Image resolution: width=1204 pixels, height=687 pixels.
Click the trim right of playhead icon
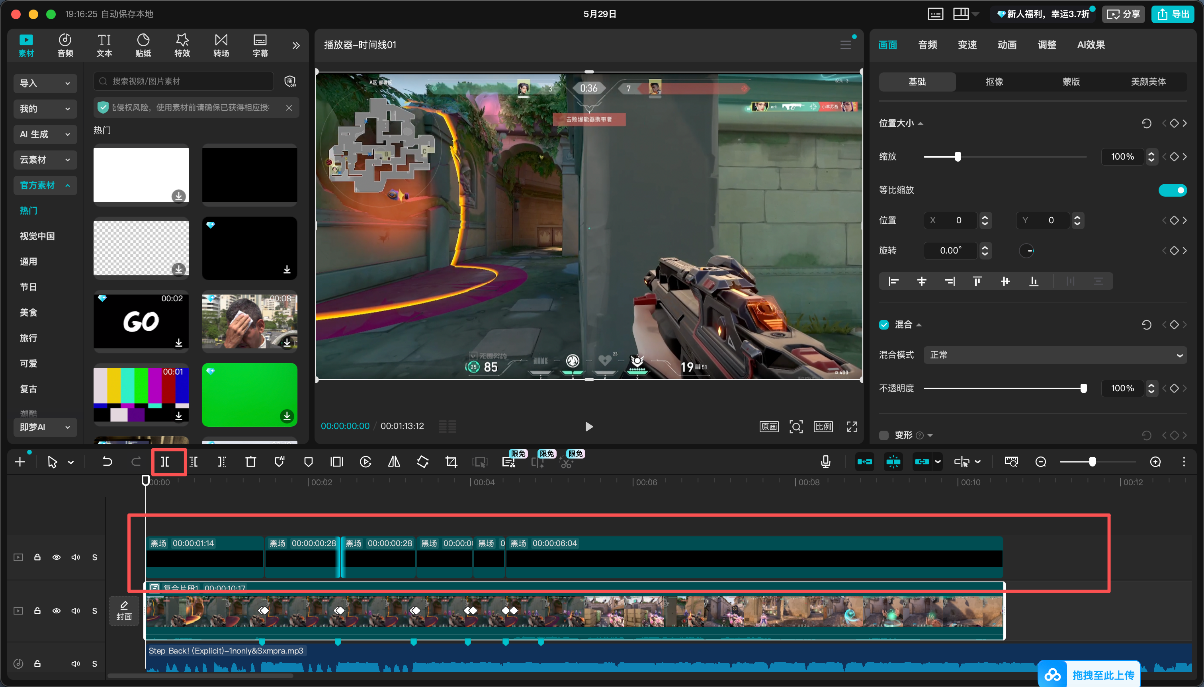click(x=222, y=462)
